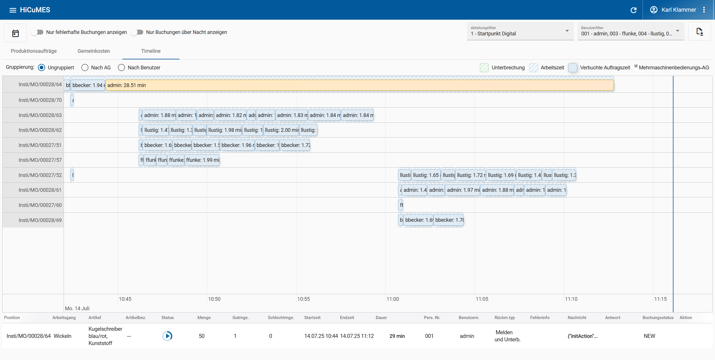Click the 10:45 time axis label
The height and width of the screenshot is (363, 715).
click(x=125, y=299)
